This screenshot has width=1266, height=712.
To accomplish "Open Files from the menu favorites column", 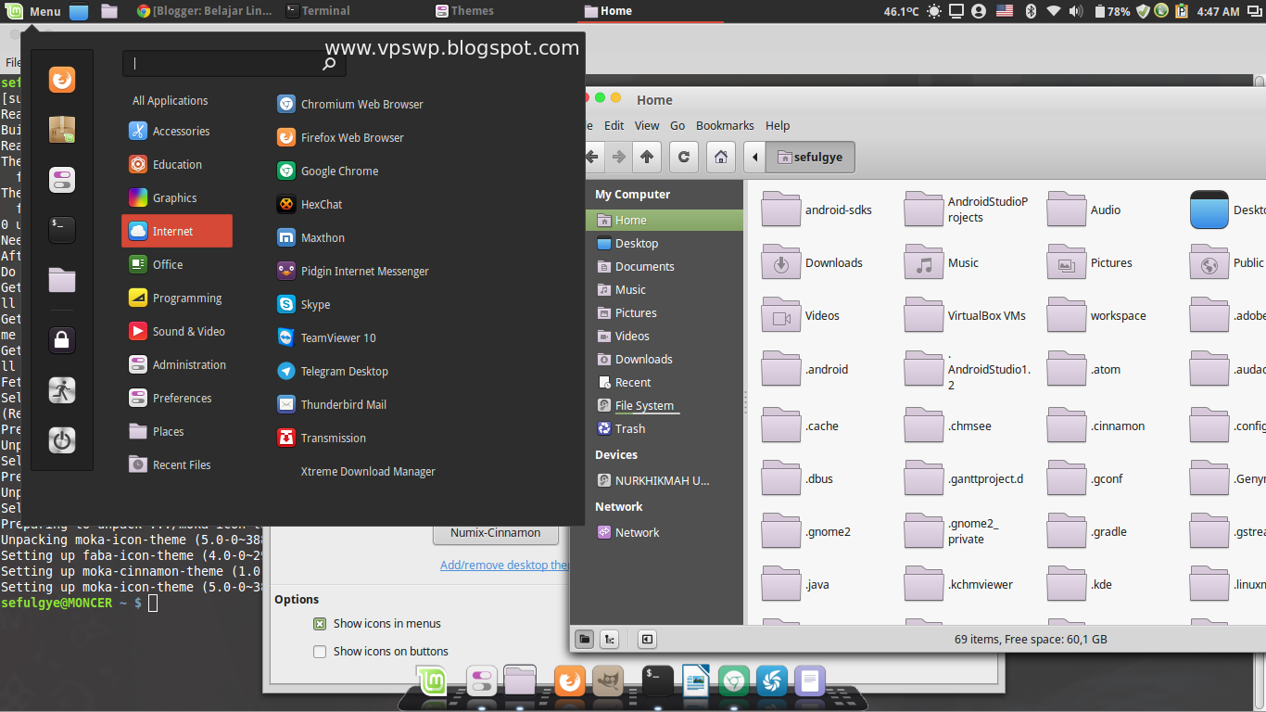I will (x=62, y=280).
